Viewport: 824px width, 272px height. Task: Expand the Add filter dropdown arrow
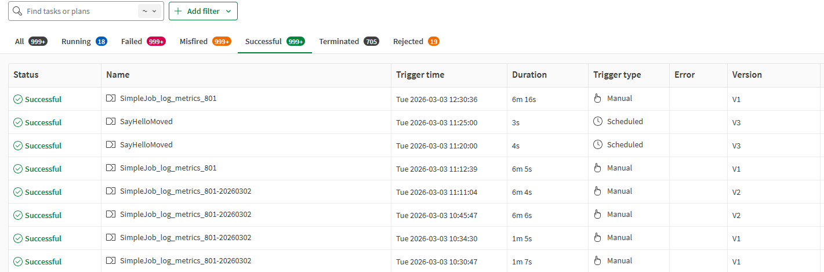(x=228, y=11)
